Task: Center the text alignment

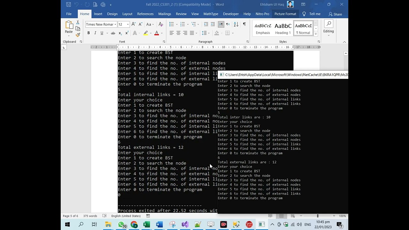Action: point(178,33)
